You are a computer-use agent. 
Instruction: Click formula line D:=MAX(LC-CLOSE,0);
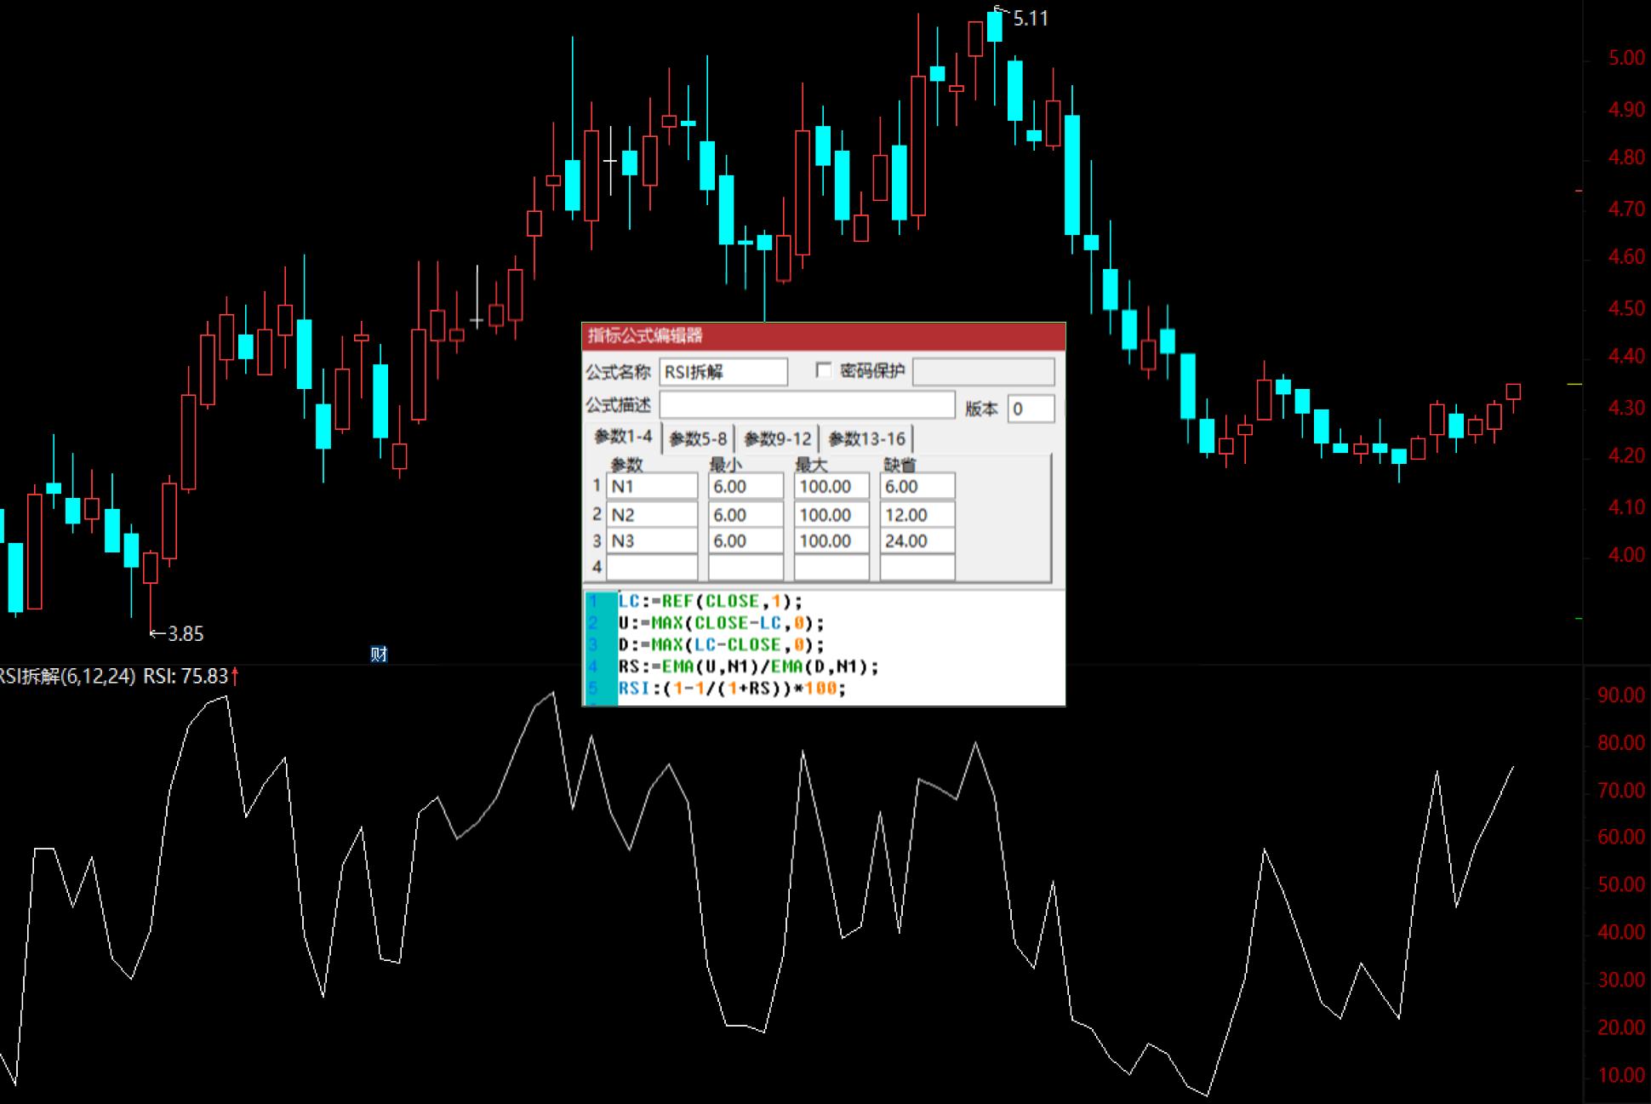pyautogui.click(x=721, y=644)
